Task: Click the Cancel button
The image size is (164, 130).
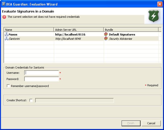Action: pyautogui.click(x=151, y=123)
